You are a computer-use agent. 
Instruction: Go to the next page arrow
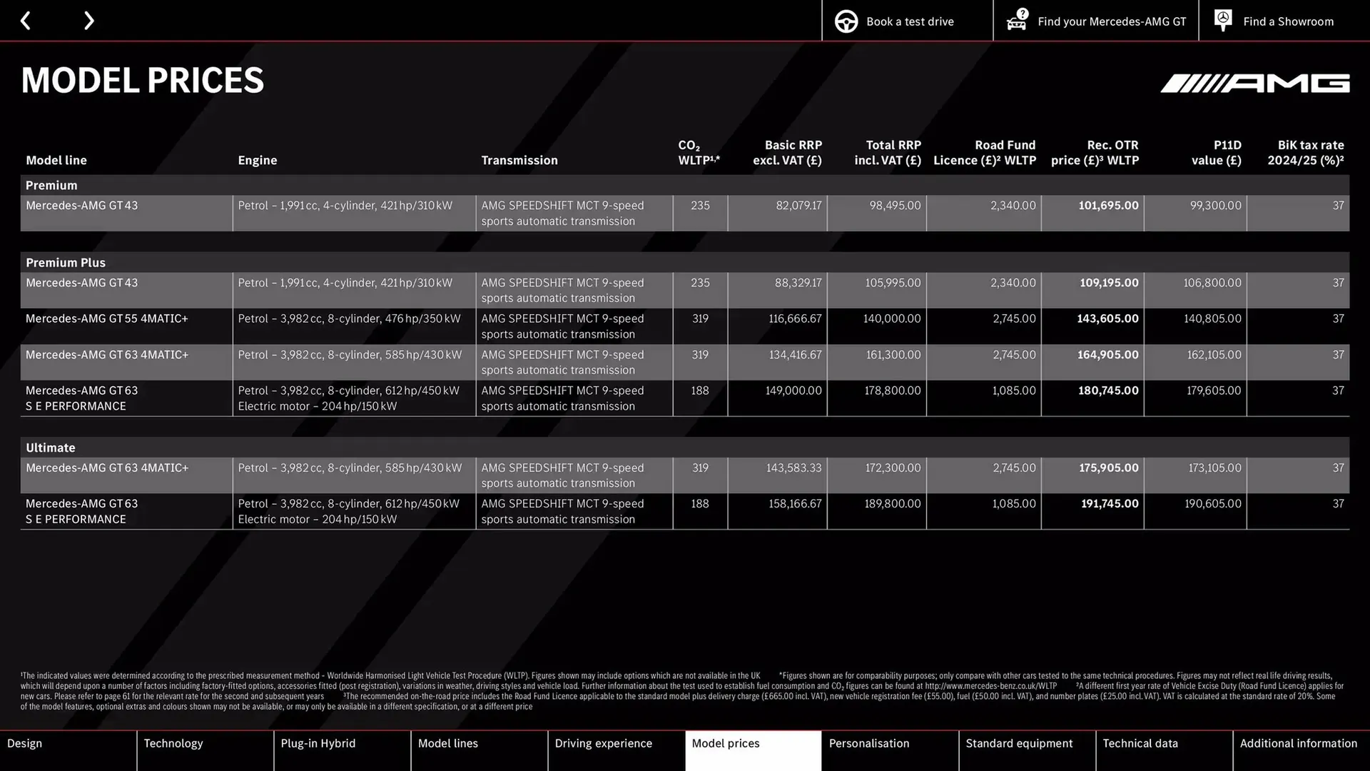(x=89, y=21)
